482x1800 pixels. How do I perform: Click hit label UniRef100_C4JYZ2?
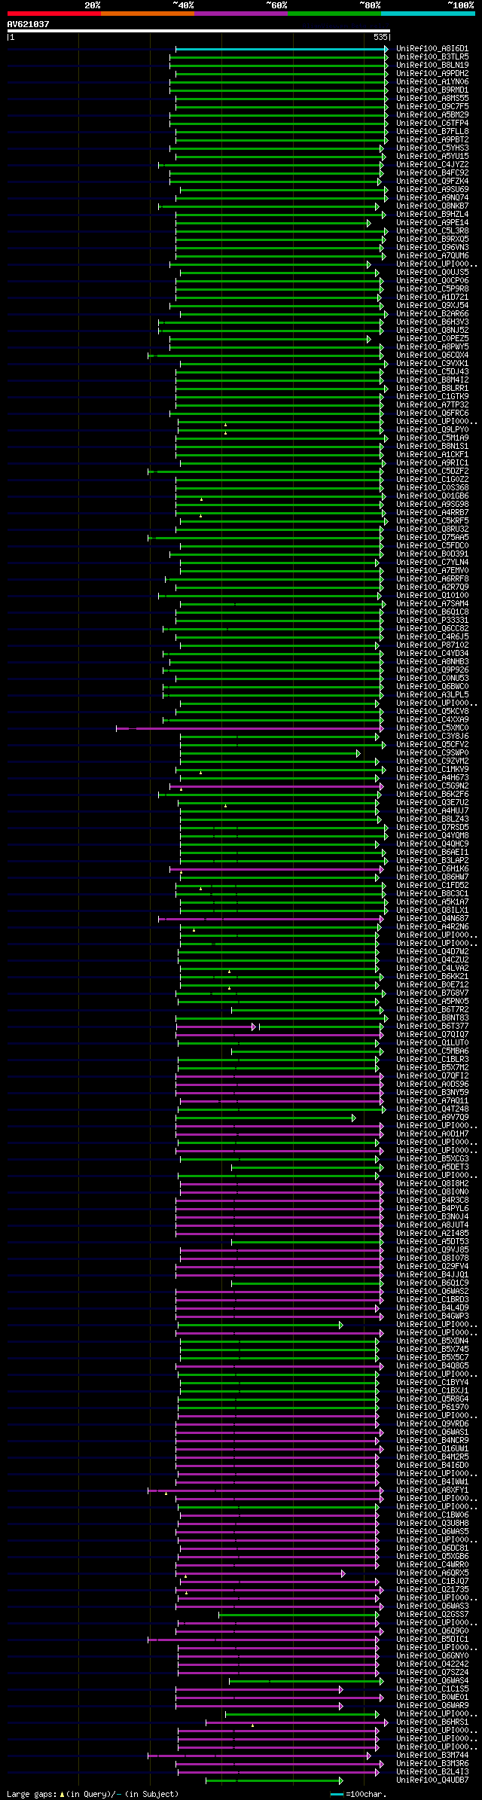click(x=432, y=165)
